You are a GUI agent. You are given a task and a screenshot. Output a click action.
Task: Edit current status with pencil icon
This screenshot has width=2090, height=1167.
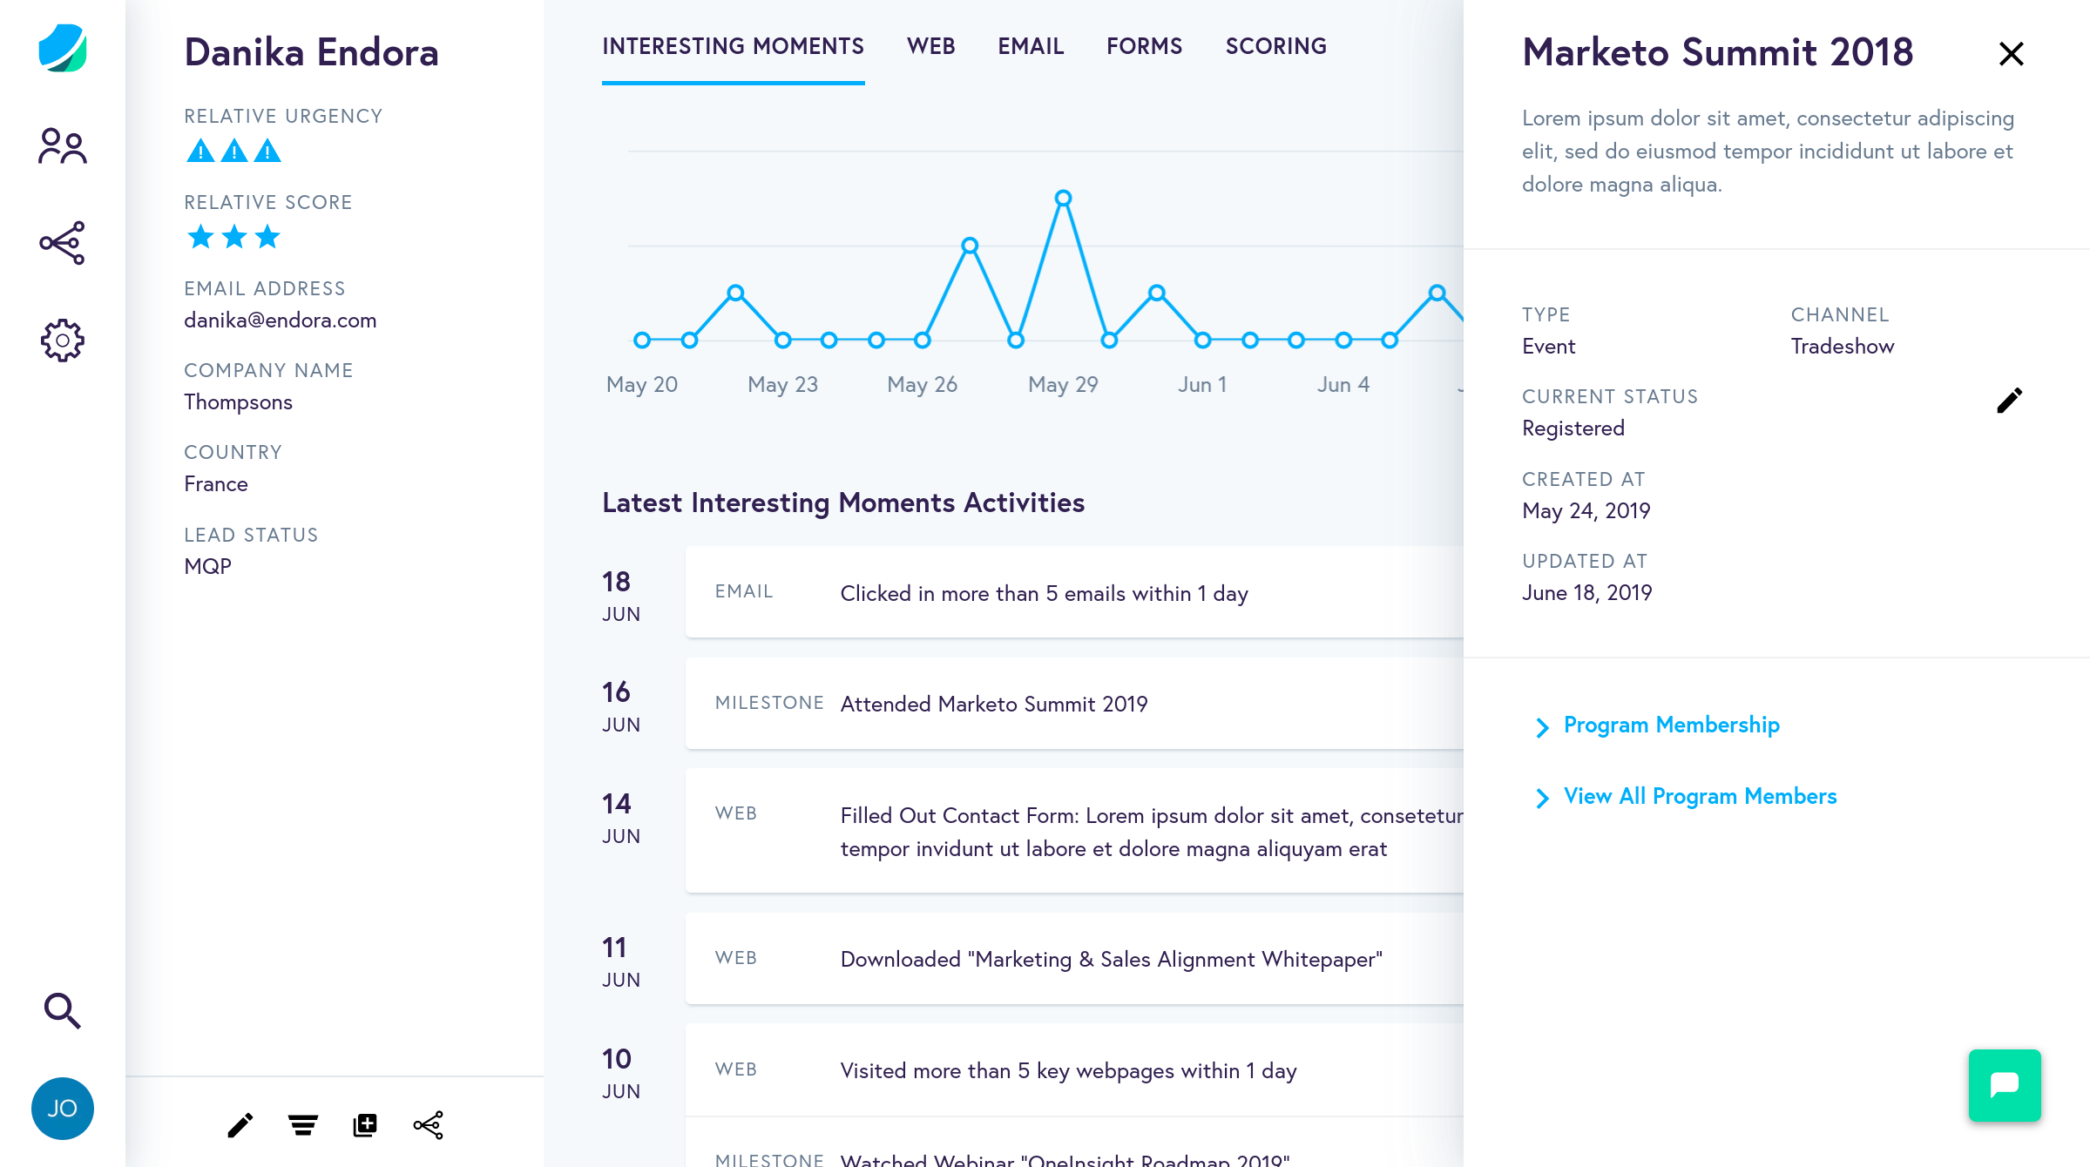(x=2009, y=401)
